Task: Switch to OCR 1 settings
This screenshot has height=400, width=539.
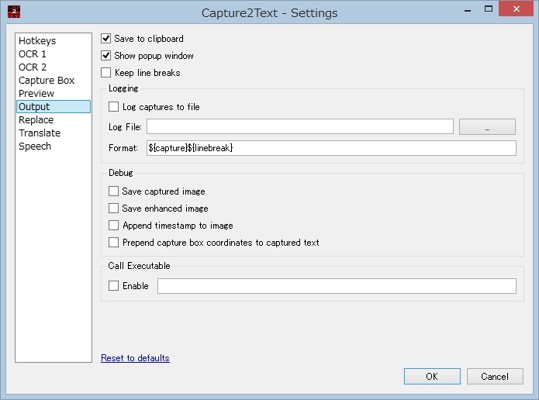Action: (33, 54)
